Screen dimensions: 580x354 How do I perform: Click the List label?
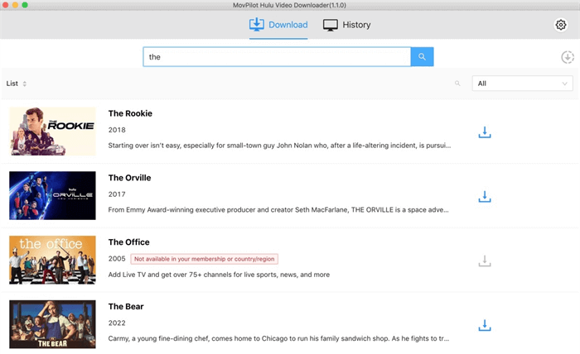pyautogui.click(x=12, y=84)
